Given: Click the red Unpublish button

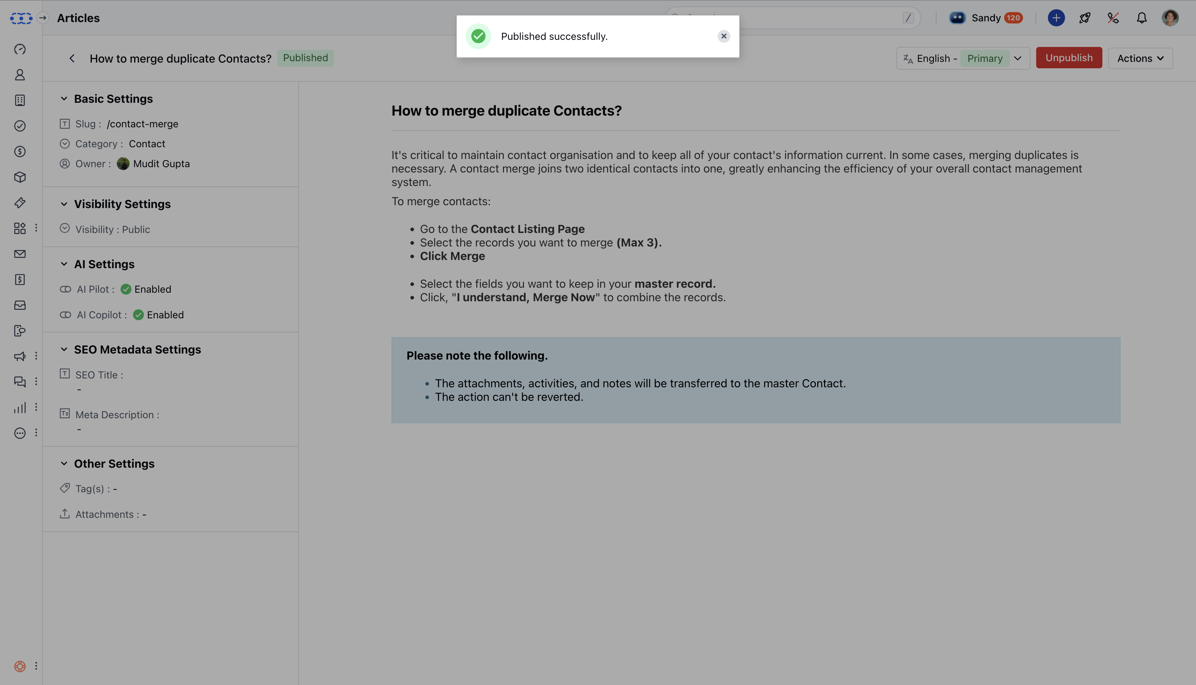Looking at the screenshot, I should 1069,58.
